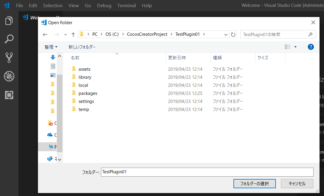The image size is (324, 196).
Task: Open the 整理 organize menu
Action: 51,47
